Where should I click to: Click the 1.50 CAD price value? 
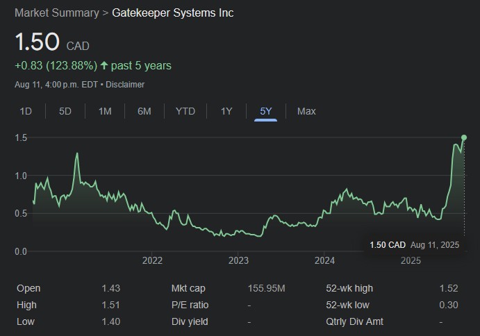click(x=52, y=42)
